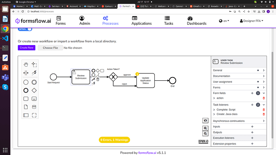Image resolution: width=276 pixels, height=155 pixels.
Task: Choose the global connect tool
Action: [34, 73]
